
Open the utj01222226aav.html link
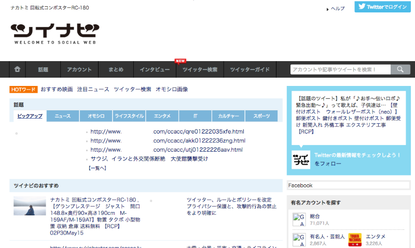coord(167,150)
